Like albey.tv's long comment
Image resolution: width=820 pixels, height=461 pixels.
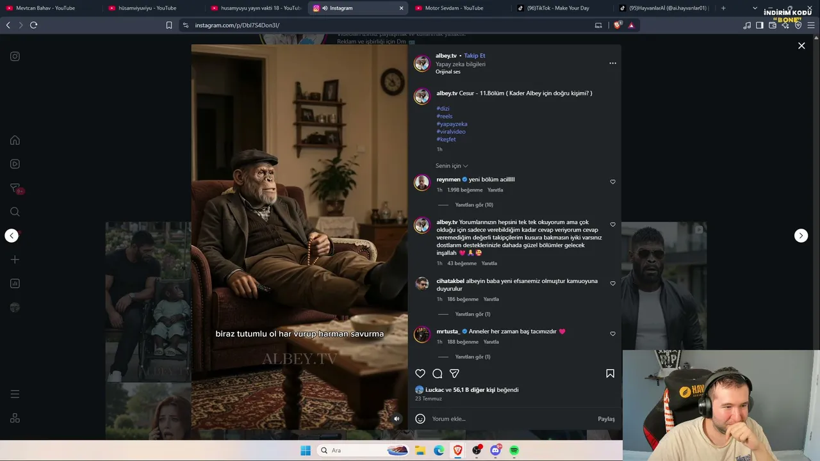click(612, 225)
